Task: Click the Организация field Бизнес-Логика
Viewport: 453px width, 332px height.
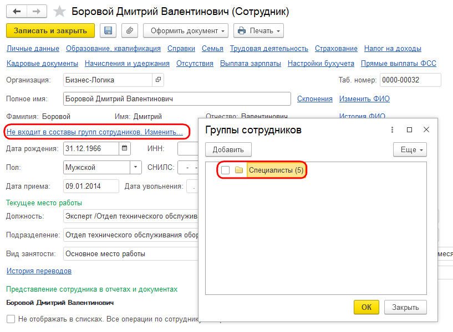Action: [108, 80]
